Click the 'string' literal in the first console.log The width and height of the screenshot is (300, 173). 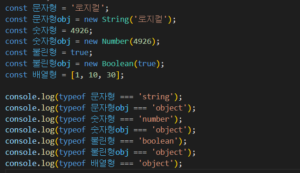click(x=156, y=97)
